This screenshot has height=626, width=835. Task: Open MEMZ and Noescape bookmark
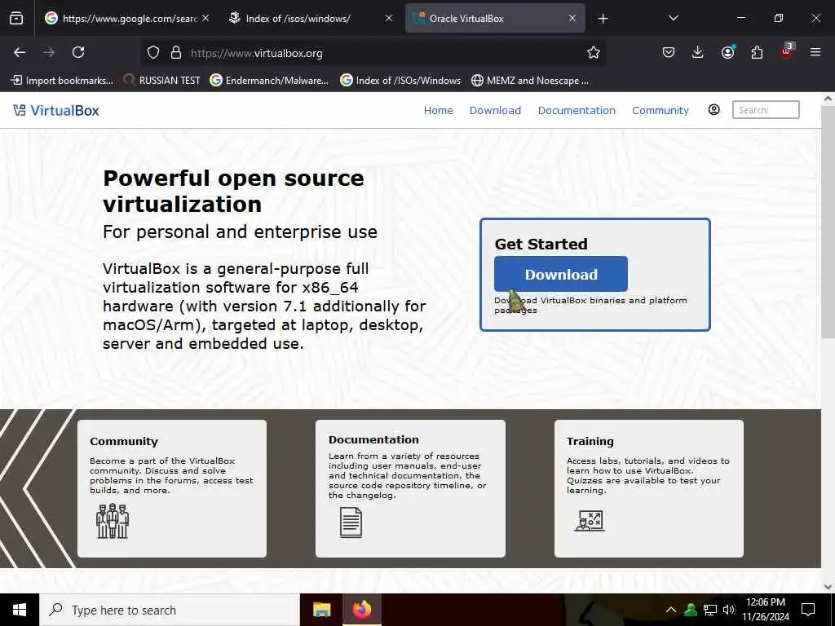coord(530,81)
